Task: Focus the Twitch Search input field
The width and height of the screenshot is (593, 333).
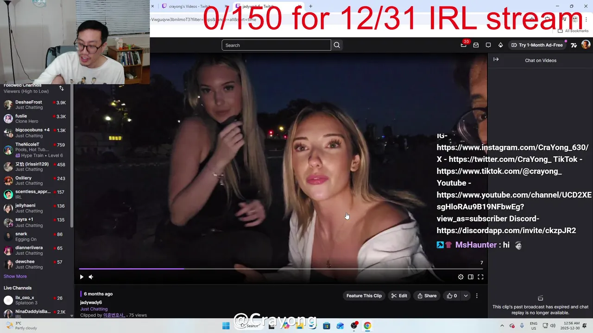Action: pyautogui.click(x=276, y=45)
